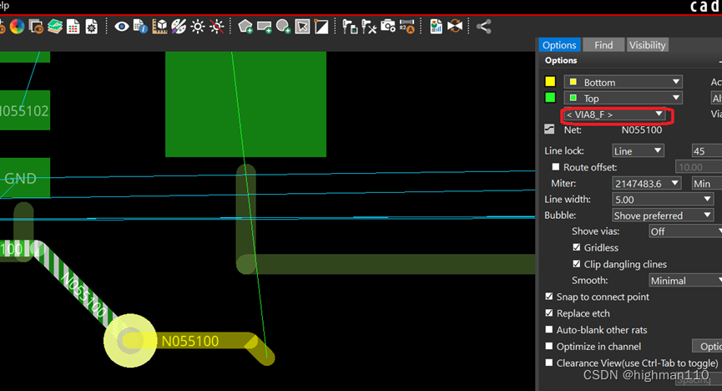Image resolution: width=722 pixels, height=391 pixels.
Task: Click the add polygon shape icon
Action: [245, 27]
